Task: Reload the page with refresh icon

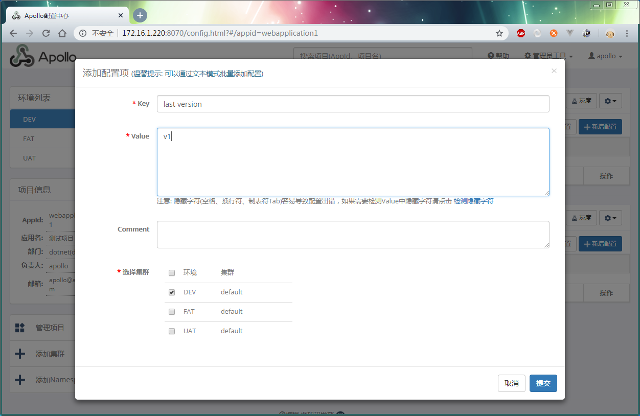Action: tap(46, 33)
